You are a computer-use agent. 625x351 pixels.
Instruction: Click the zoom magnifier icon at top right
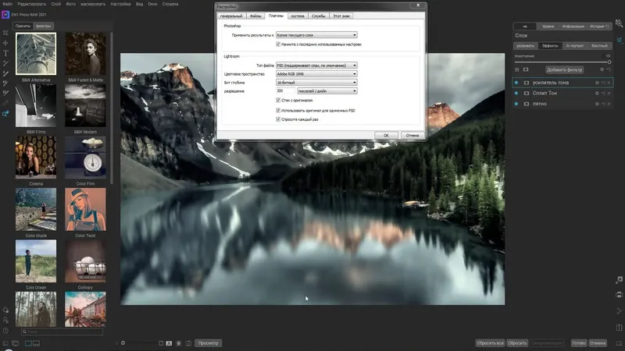[x=619, y=23]
